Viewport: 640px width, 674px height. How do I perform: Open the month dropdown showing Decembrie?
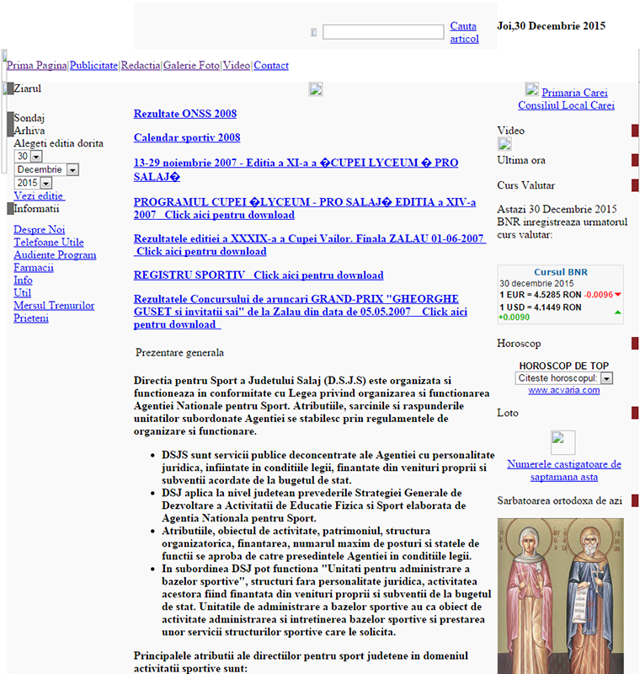tap(72, 169)
